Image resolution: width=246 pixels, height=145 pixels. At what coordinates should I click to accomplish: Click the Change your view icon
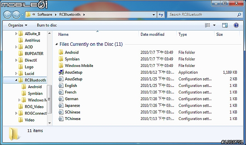pos(208,25)
